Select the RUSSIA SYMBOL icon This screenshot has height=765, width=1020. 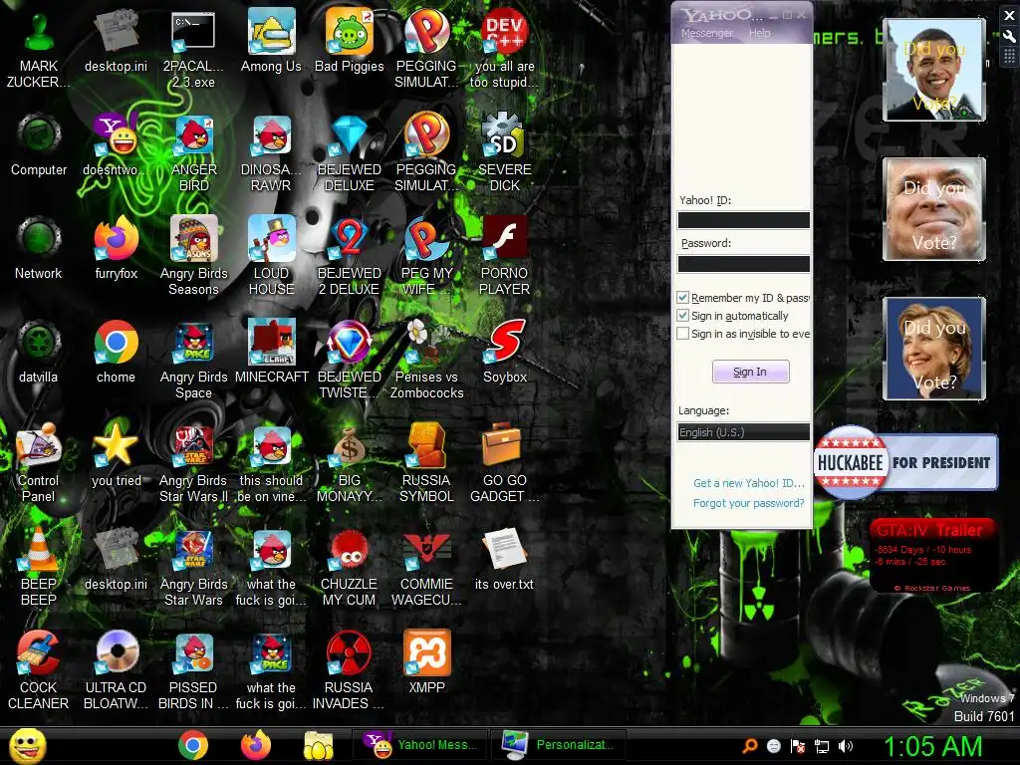426,463
